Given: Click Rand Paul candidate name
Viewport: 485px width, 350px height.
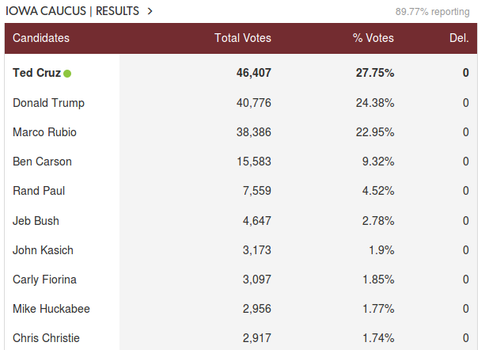Looking at the screenshot, I should tap(39, 191).
